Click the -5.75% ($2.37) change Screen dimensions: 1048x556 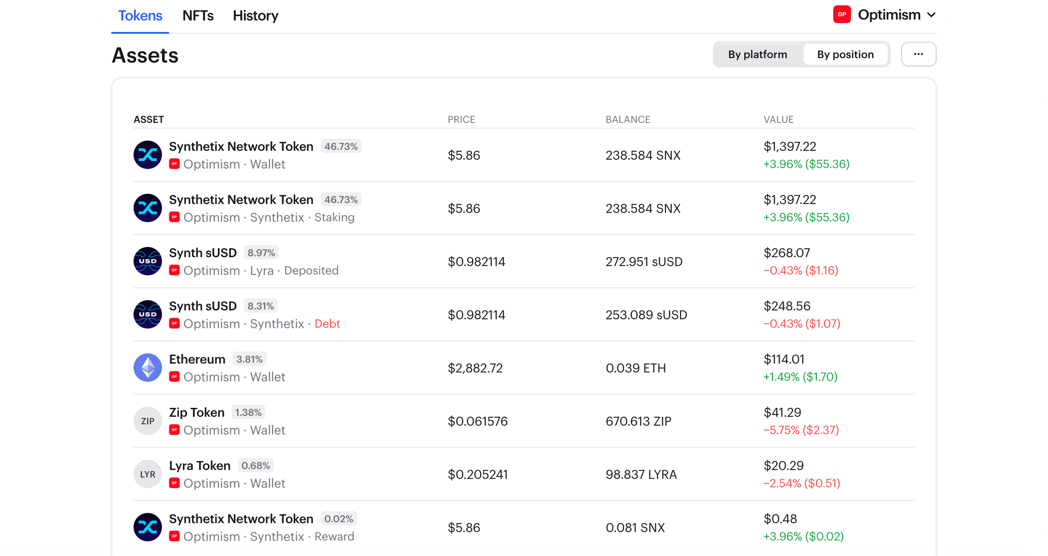pos(801,430)
